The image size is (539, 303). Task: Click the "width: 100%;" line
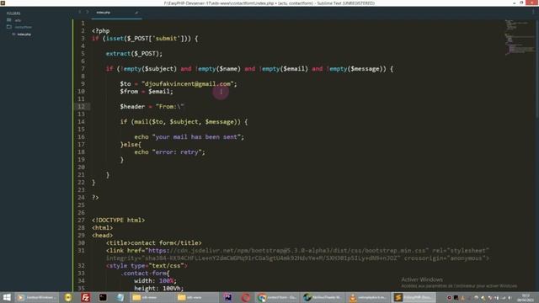155,280
